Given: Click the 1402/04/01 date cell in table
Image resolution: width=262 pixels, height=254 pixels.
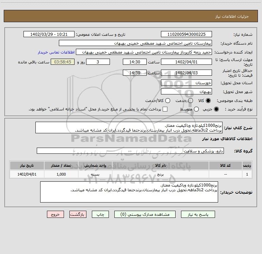Looking at the screenshot, I should tap(27, 174).
